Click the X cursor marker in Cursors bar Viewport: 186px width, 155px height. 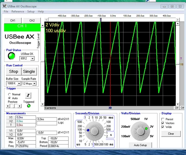point(110,108)
